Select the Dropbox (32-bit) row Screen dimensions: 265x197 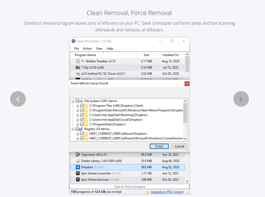click(x=128, y=167)
